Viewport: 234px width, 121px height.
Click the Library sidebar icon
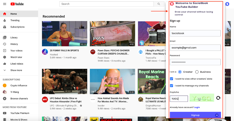5,38
